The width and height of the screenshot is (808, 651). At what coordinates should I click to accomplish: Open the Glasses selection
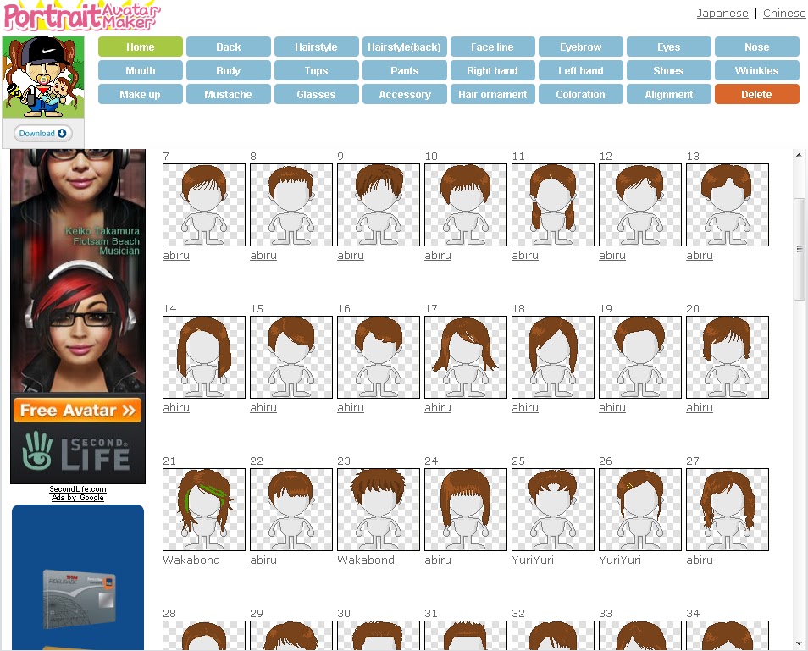(316, 94)
